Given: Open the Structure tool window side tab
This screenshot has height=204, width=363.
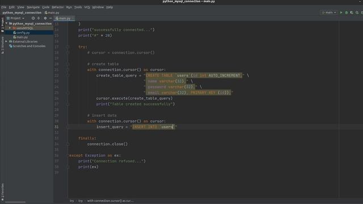Looking at the screenshot, I should 2,45.
